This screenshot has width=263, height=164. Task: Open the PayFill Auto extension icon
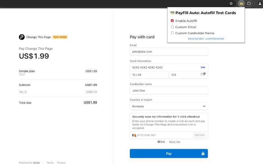click(x=241, y=4)
